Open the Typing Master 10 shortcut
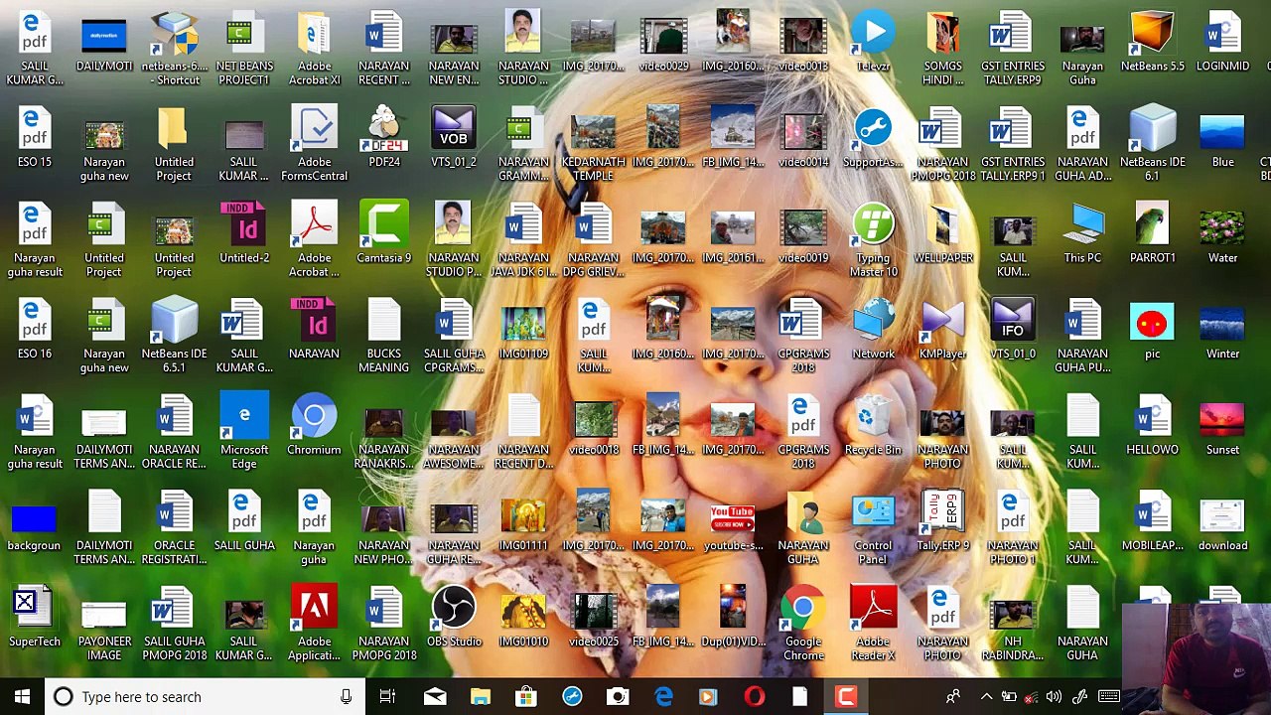1271x715 pixels. 873,238
